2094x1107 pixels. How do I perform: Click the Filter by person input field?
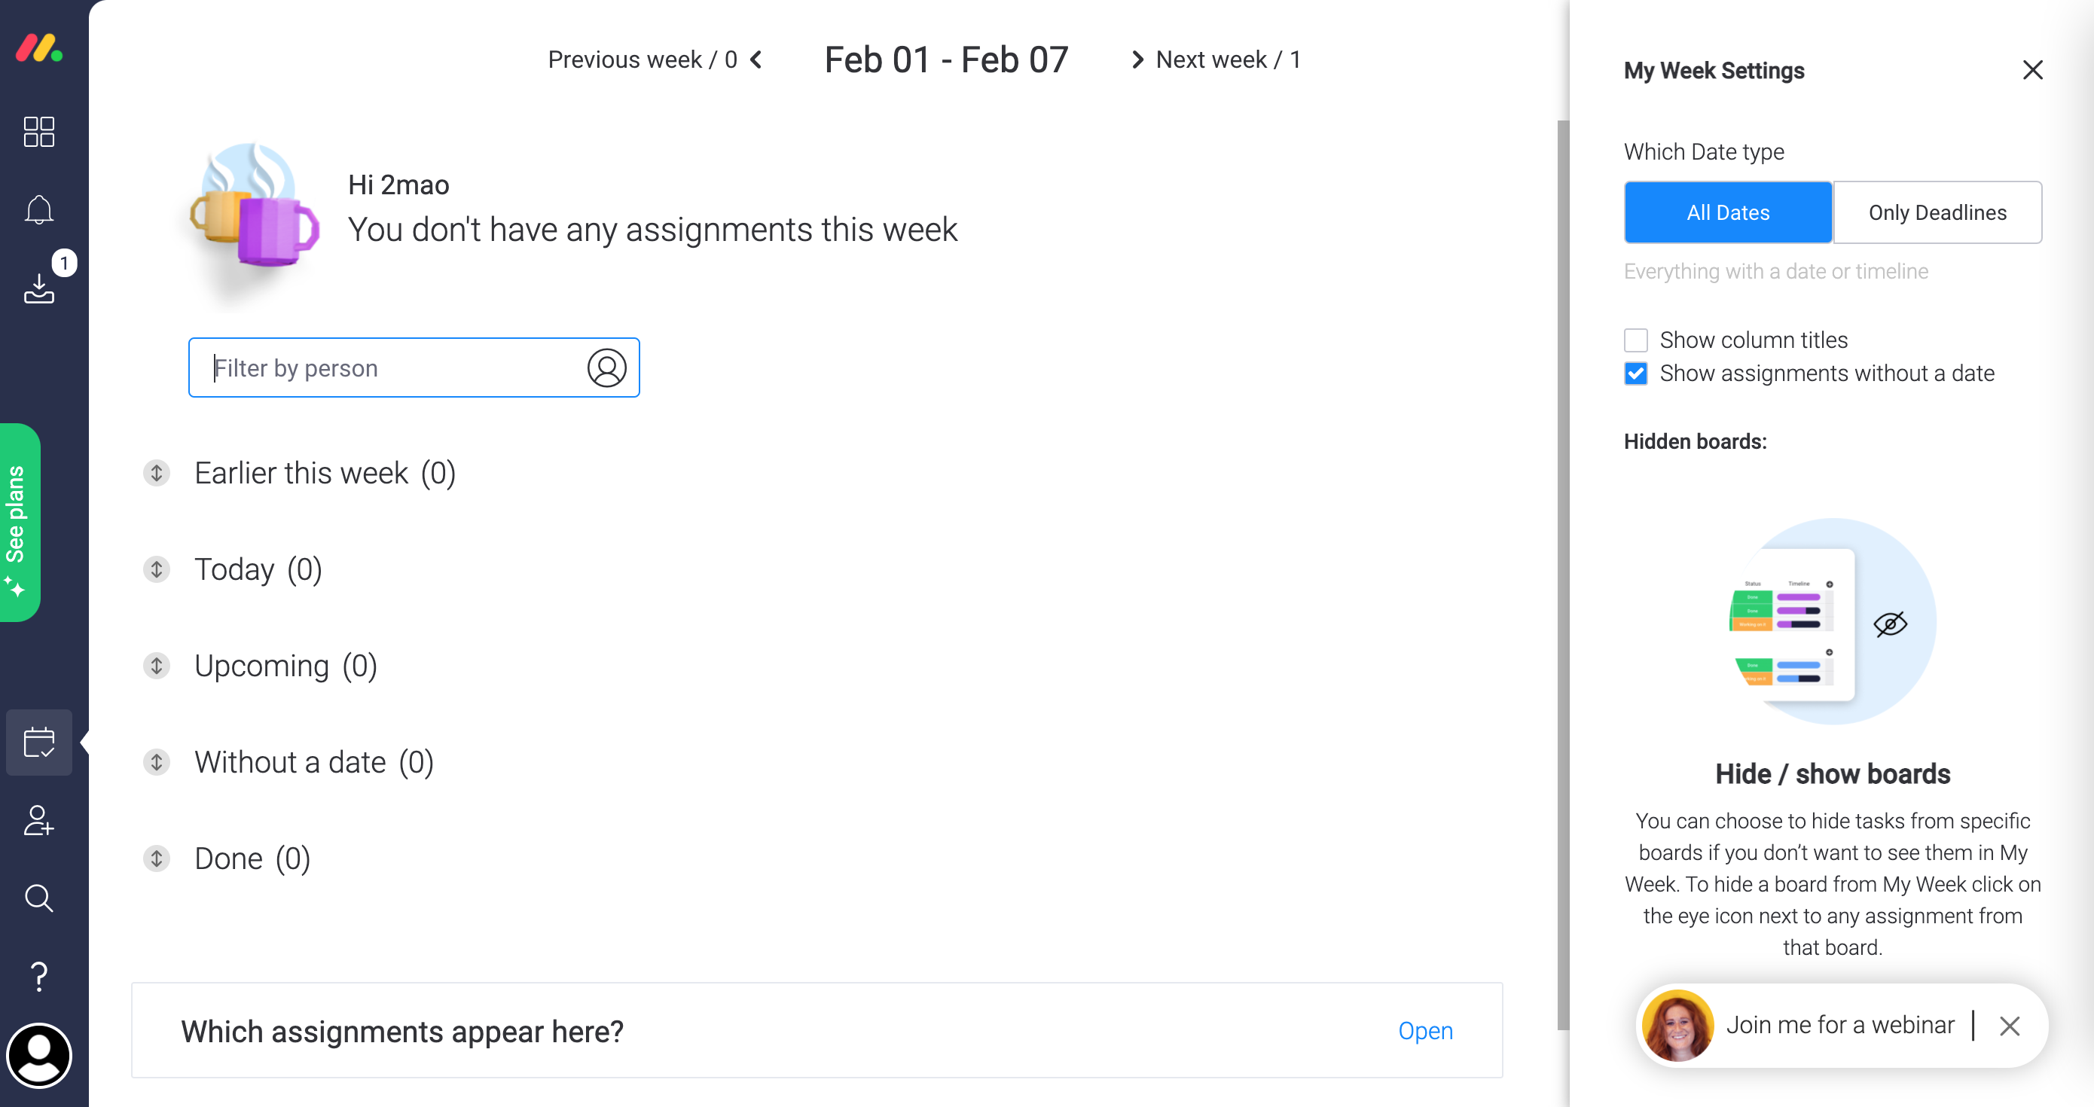tap(390, 367)
